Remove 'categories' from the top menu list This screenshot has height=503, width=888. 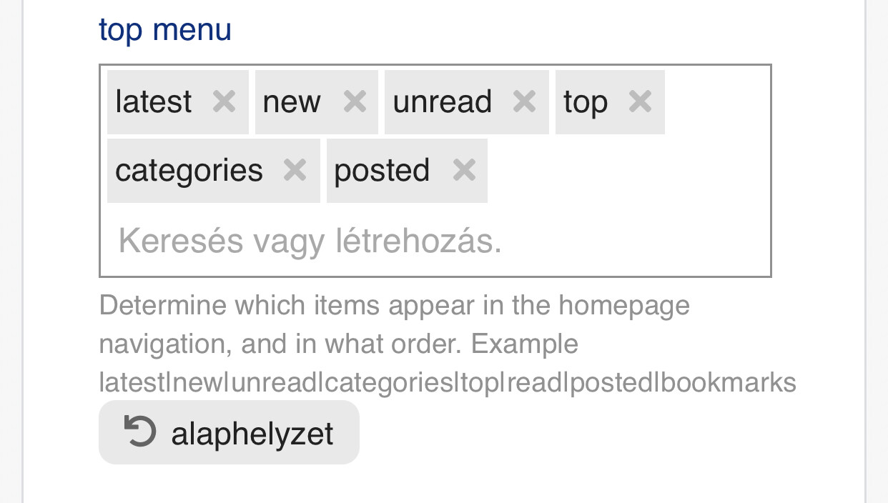pyautogui.click(x=295, y=171)
